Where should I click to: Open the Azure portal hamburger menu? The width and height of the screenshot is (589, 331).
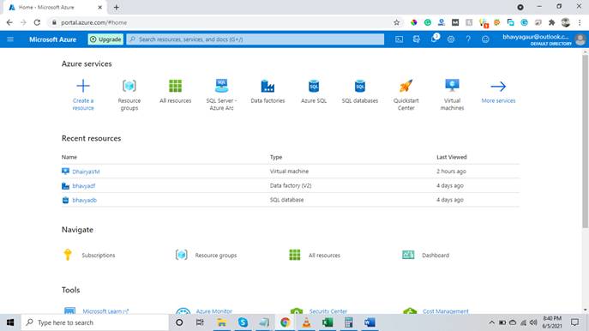(10, 39)
